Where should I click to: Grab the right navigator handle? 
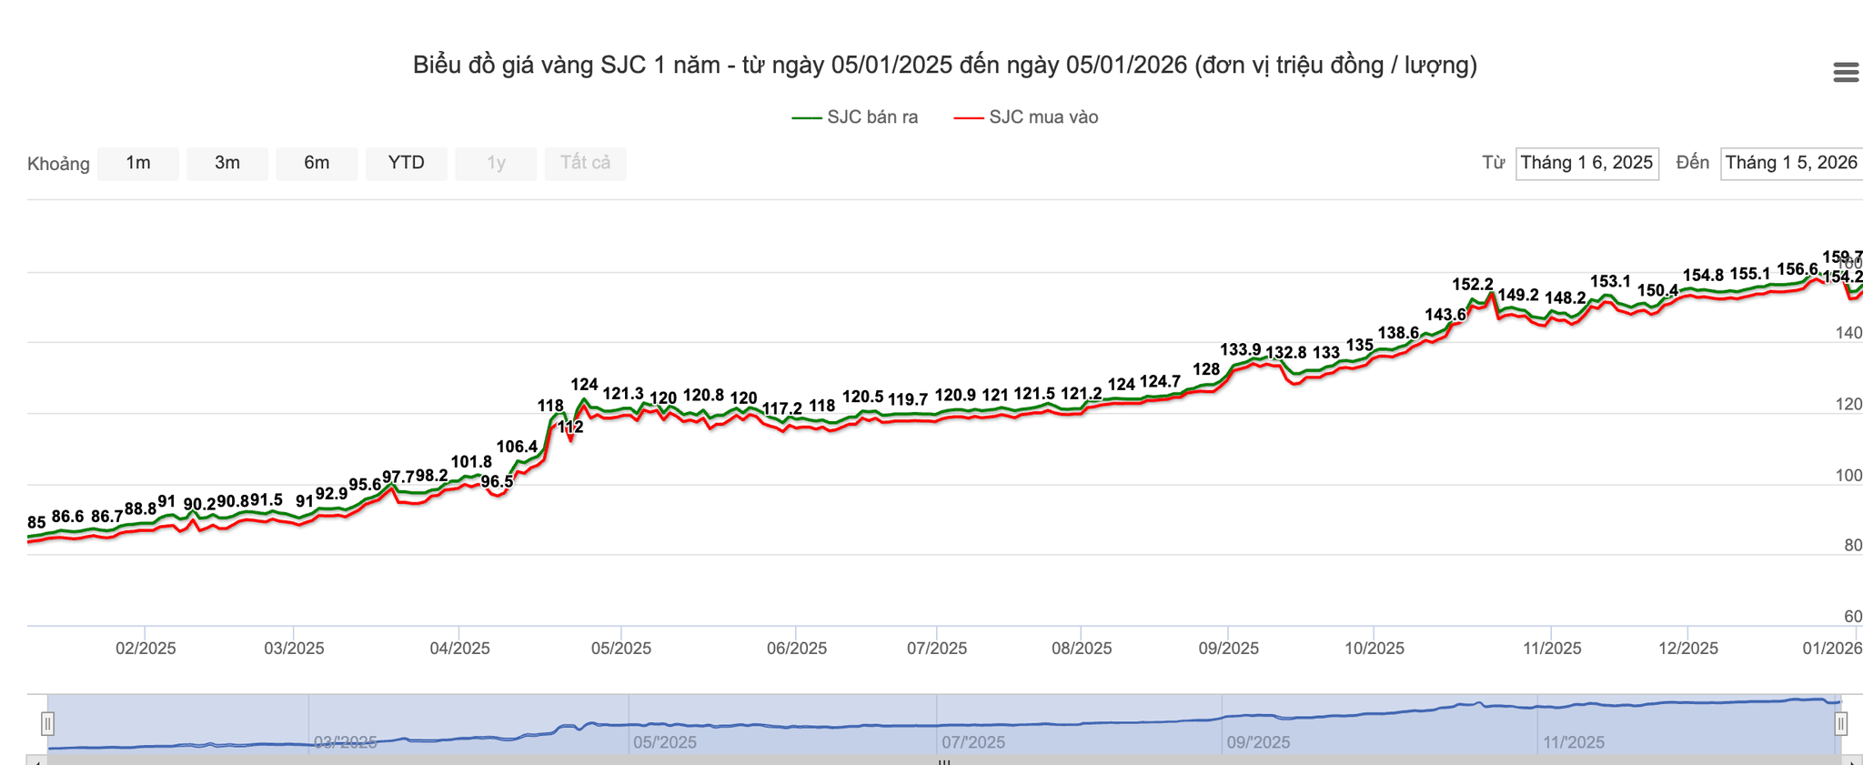click(1840, 724)
